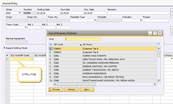This screenshot has height=104, width=173.
Task: Select LIEM TIAUW KIAN / PD. KENCANA JAYA
Action: [x=103, y=59]
